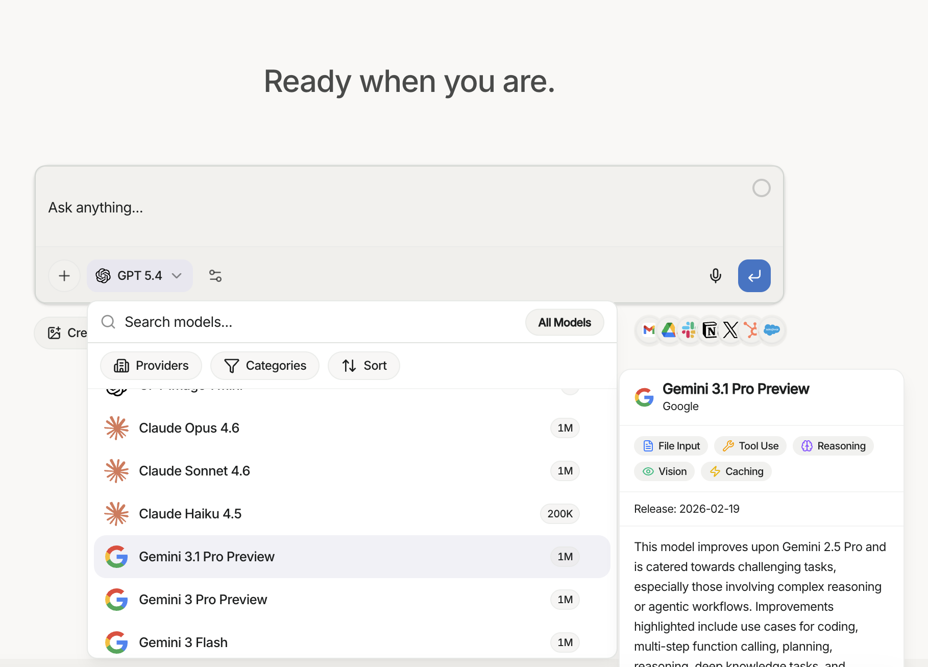
Task: Click the Release: 2026-02-19 text
Action: point(687,509)
